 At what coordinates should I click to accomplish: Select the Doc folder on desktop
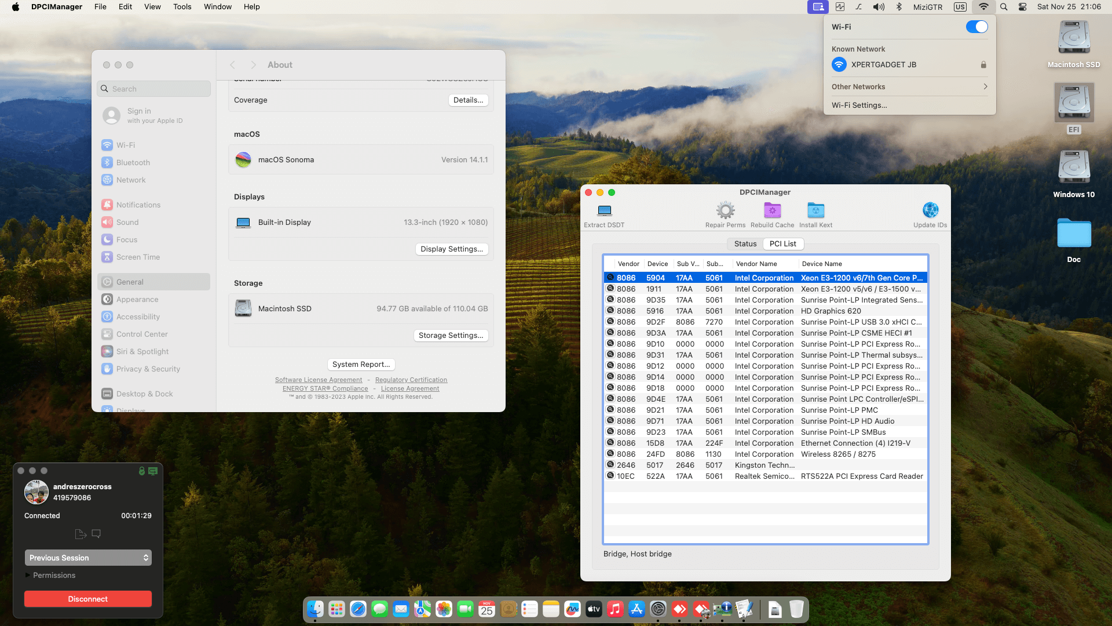click(x=1074, y=234)
